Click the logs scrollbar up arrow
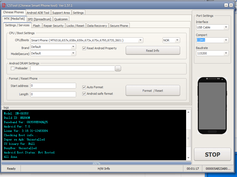This screenshot has height=177, width=237. pos(188,112)
